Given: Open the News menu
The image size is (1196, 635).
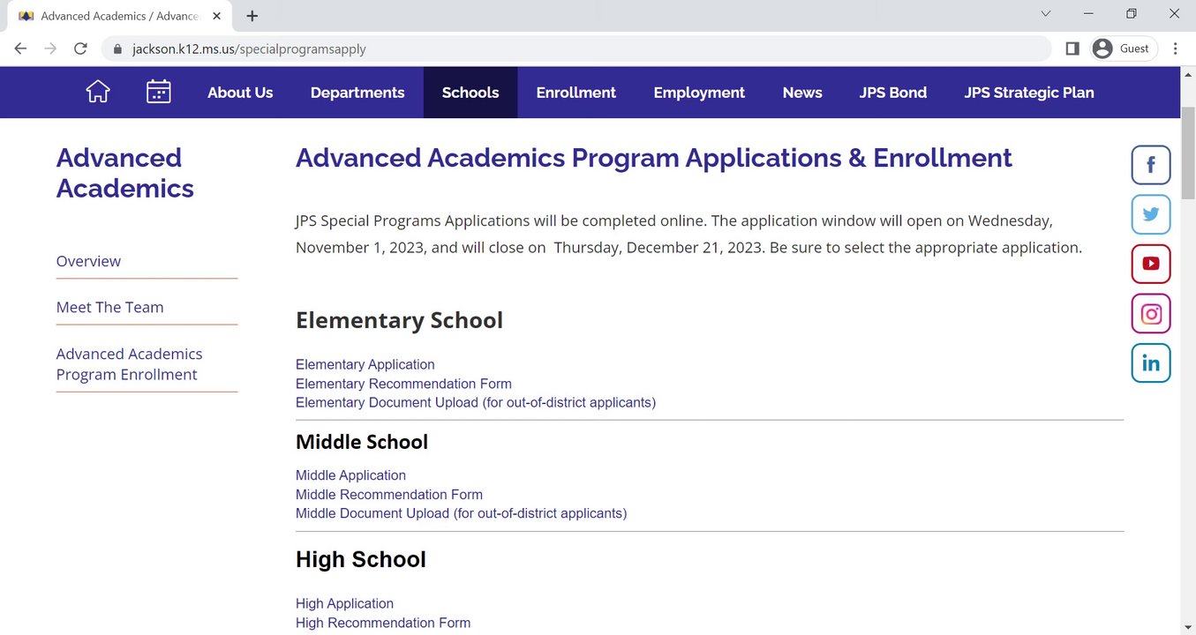Looking at the screenshot, I should 802,93.
